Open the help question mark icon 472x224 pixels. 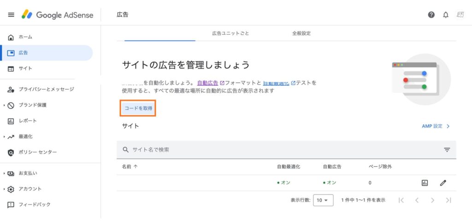pyautogui.click(x=431, y=15)
